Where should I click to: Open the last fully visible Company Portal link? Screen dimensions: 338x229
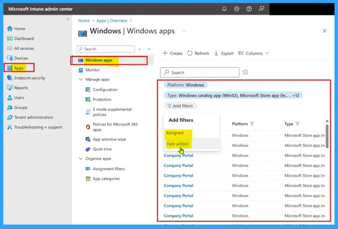pos(178,216)
